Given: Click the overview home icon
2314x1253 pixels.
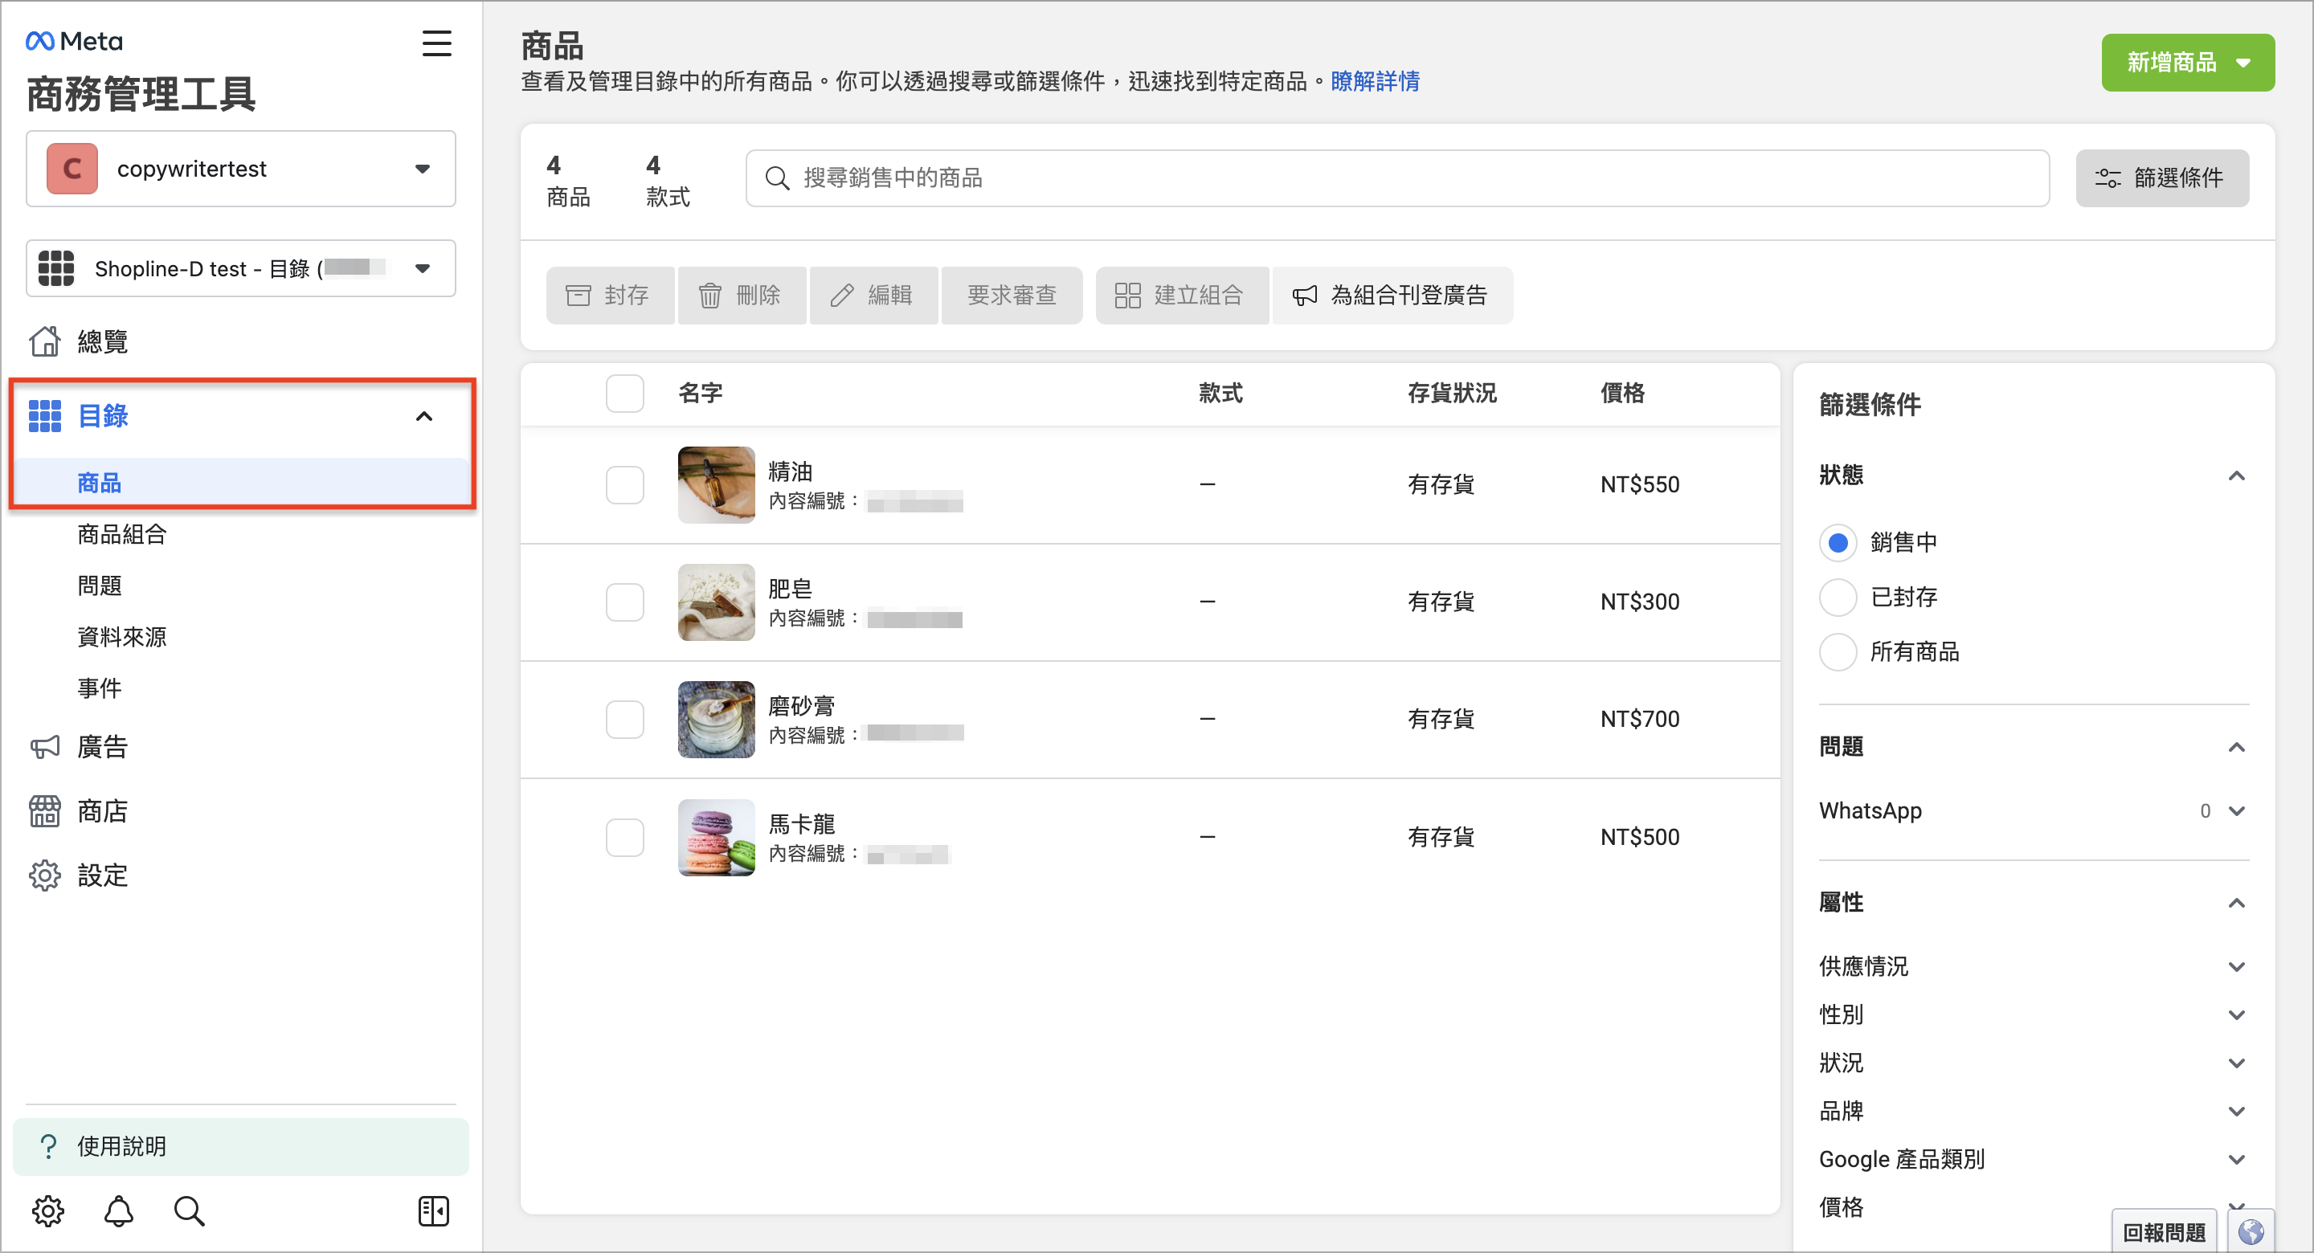Looking at the screenshot, I should 45,341.
